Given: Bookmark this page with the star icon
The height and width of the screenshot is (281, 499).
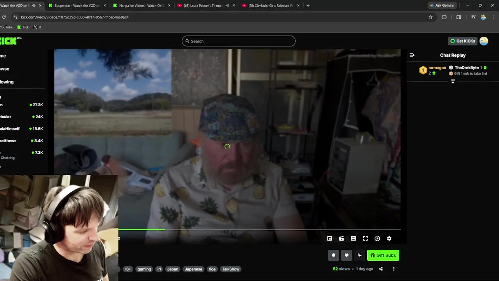Looking at the screenshot, I should (431, 17).
